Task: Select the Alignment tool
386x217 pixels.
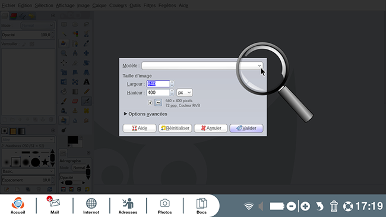Action: 64,63
